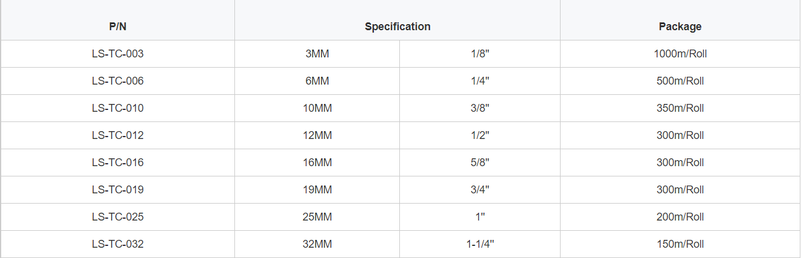
Task: Select part number LS-TC-032
Action: [x=118, y=244]
